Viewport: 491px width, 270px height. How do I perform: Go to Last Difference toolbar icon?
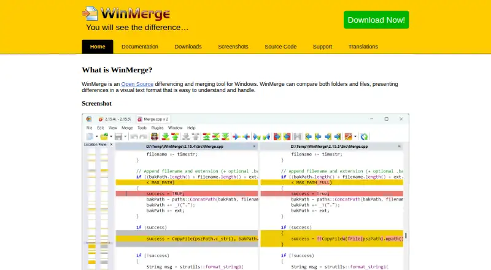pos(225,137)
